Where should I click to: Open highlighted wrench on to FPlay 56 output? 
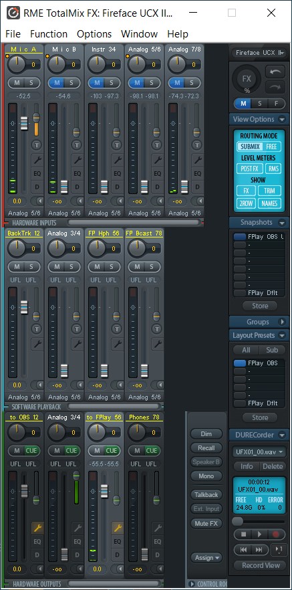(x=117, y=528)
